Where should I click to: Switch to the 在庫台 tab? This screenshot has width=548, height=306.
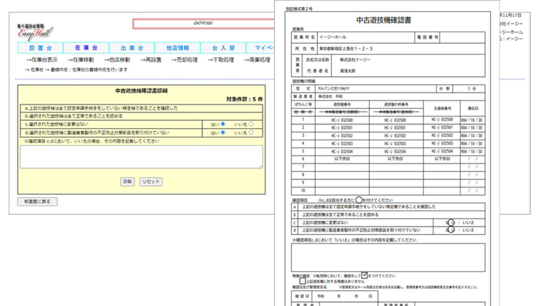click(x=86, y=48)
